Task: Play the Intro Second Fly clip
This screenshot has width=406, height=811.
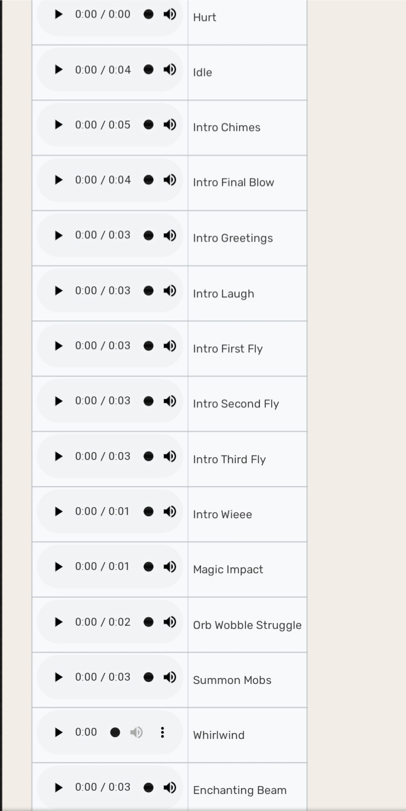Action: coord(58,401)
